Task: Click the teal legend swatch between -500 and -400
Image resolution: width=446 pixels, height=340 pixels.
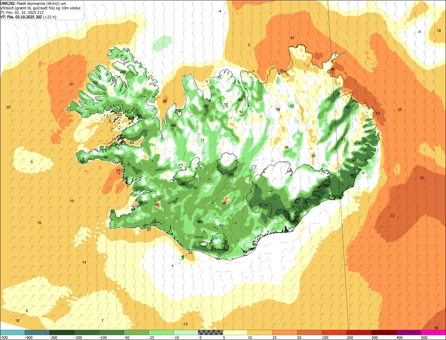Action: 12,333
